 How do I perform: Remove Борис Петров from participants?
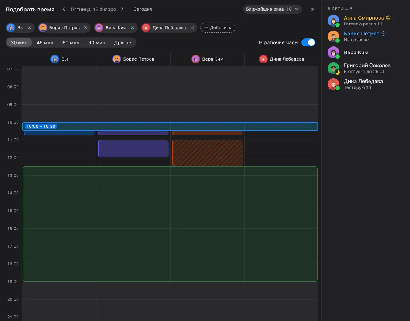coord(86,28)
